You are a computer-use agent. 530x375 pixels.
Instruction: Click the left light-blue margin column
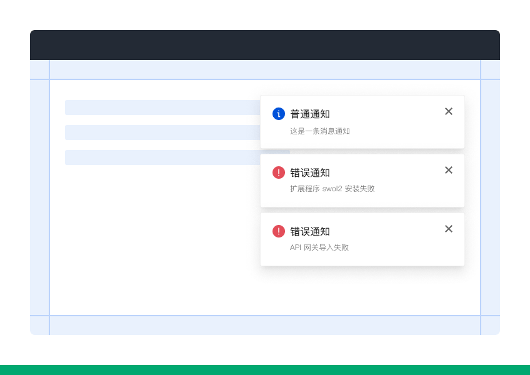[x=39, y=197]
